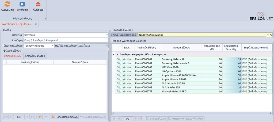
Task: Switch to the Επιλογή Ειδών tab
Action: point(12,56)
